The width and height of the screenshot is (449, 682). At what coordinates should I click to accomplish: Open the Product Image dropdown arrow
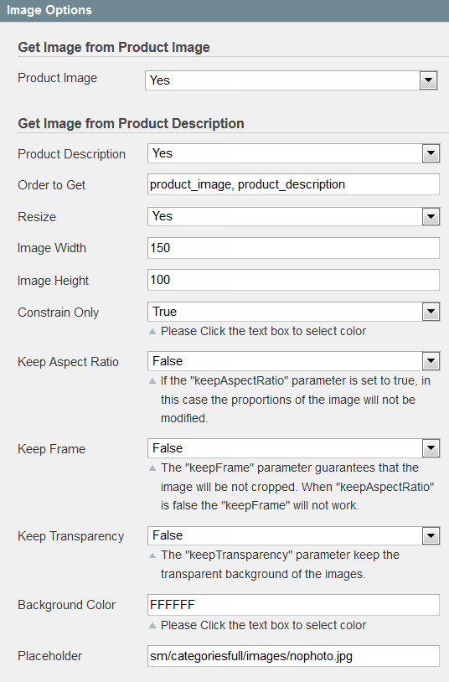coord(428,80)
